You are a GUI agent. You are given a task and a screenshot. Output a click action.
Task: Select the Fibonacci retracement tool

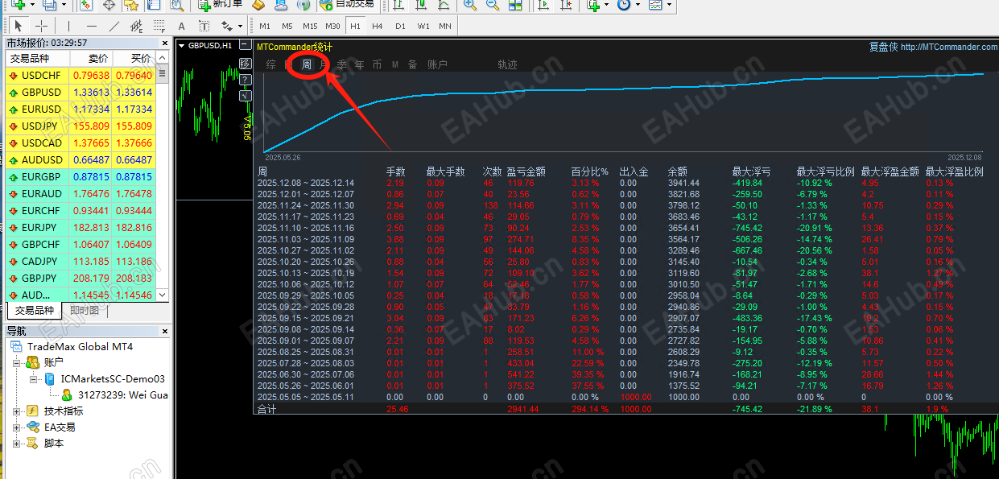pyautogui.click(x=159, y=27)
